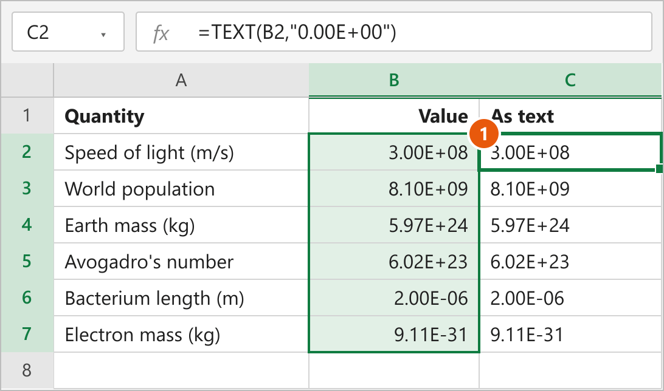Viewport: 664px width, 391px height.
Task: Select row 5 header
Action: pos(27,261)
